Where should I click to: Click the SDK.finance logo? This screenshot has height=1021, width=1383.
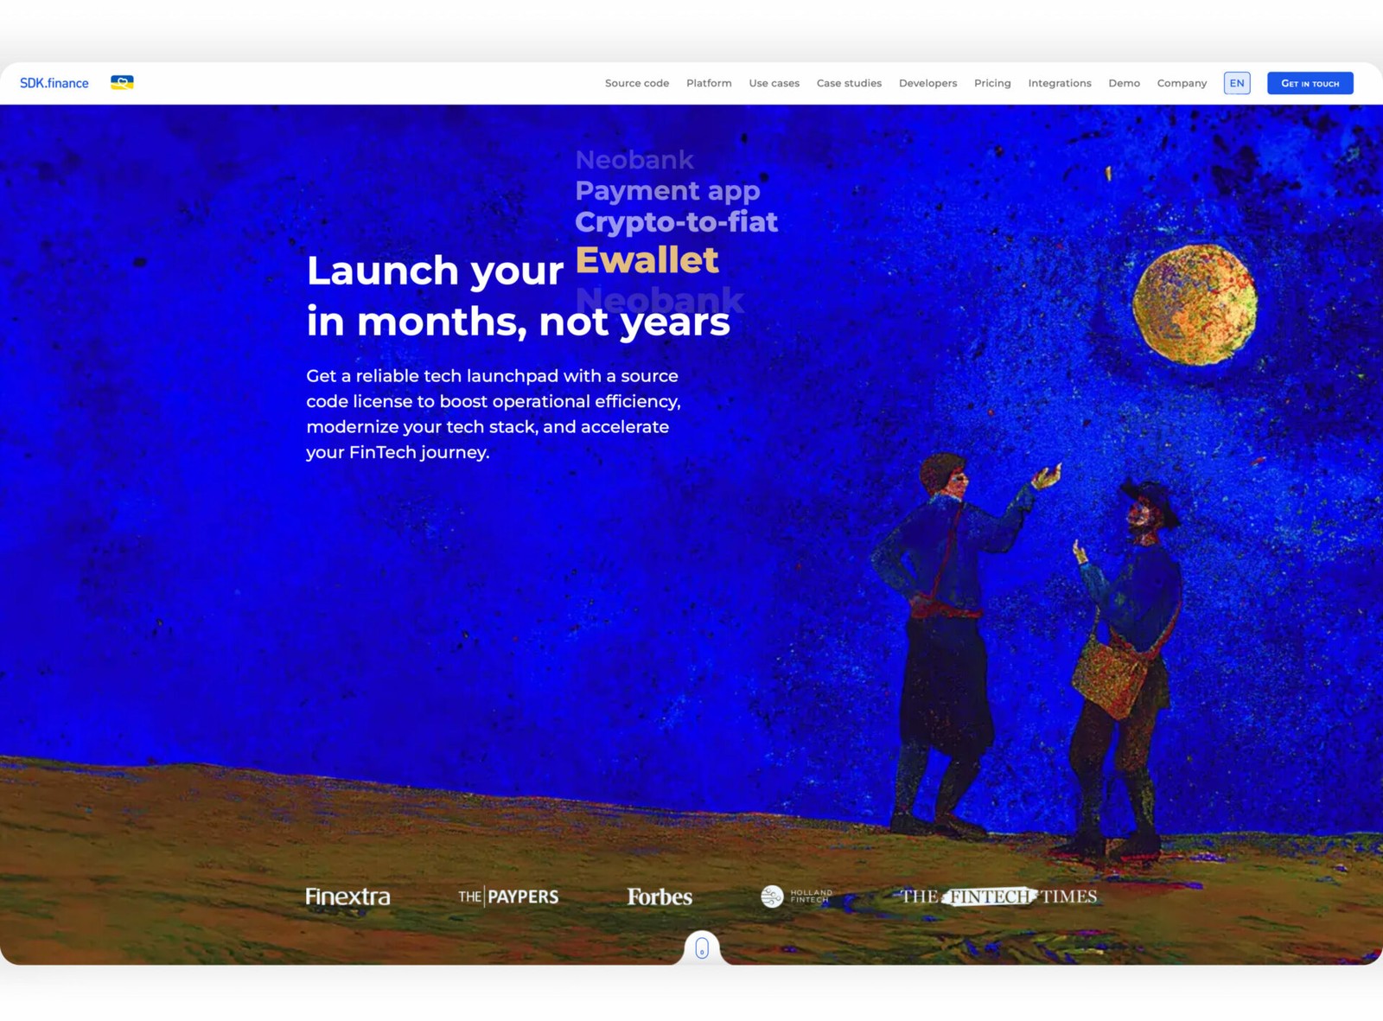pyautogui.click(x=54, y=83)
